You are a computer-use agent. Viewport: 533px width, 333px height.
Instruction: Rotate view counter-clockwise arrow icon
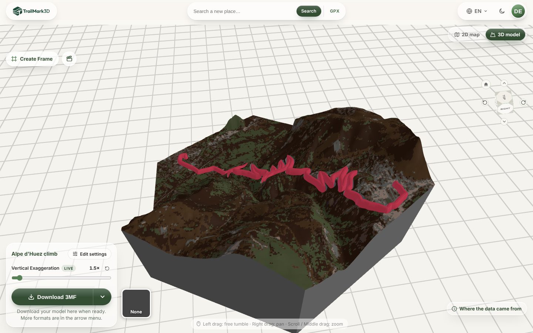(485, 102)
